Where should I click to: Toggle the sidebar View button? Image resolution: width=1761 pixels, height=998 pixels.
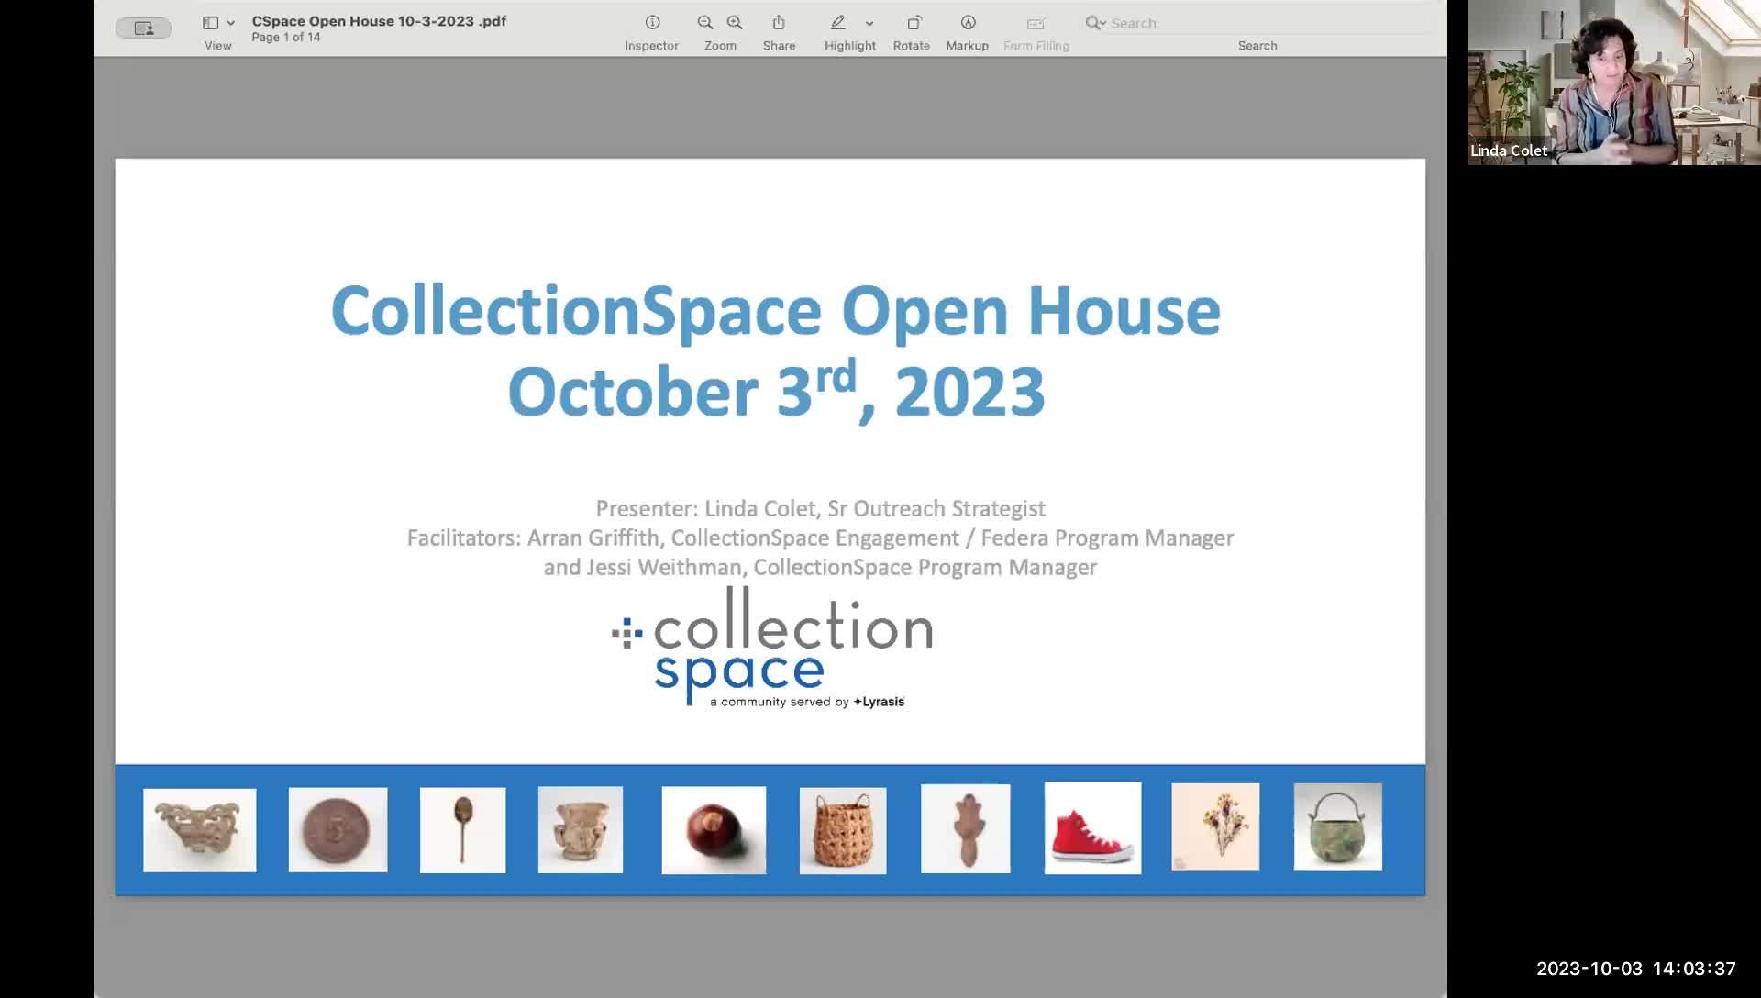click(x=211, y=23)
